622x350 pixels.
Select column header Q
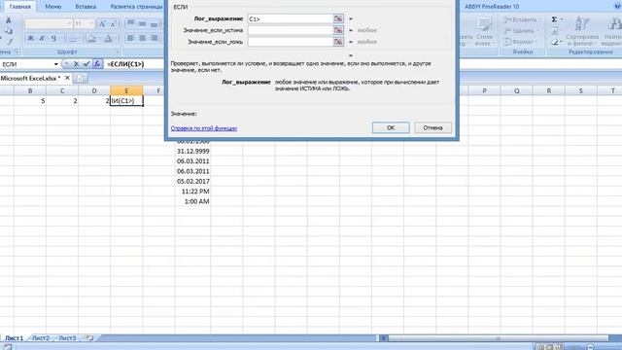(x=516, y=90)
